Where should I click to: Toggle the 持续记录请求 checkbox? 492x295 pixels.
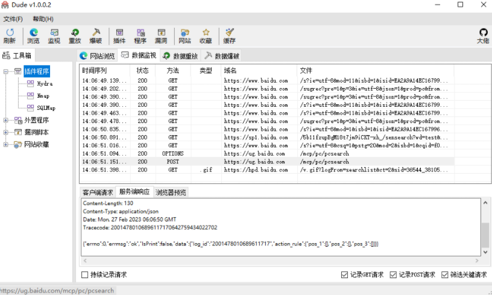[x=85, y=275]
